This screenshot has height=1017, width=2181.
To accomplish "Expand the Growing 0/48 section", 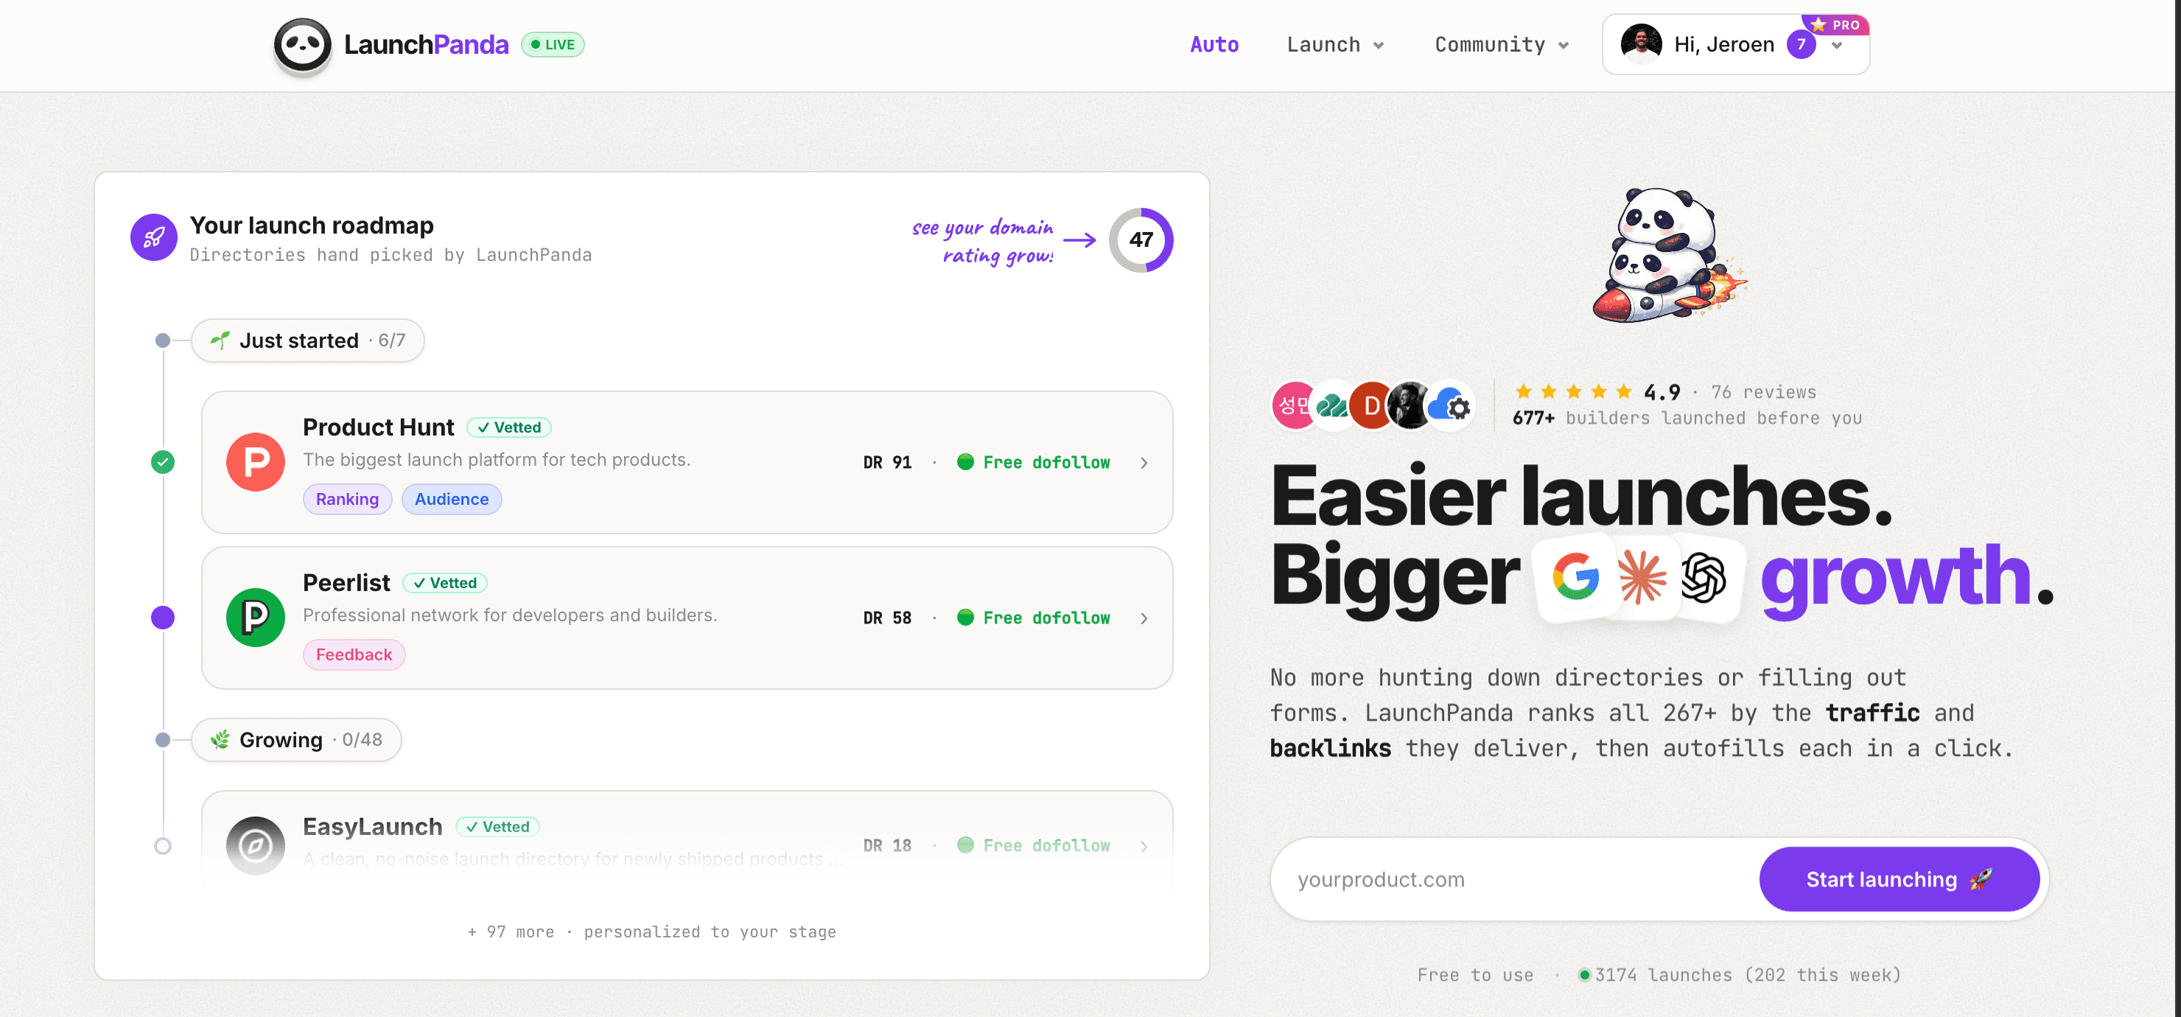I will [x=296, y=739].
